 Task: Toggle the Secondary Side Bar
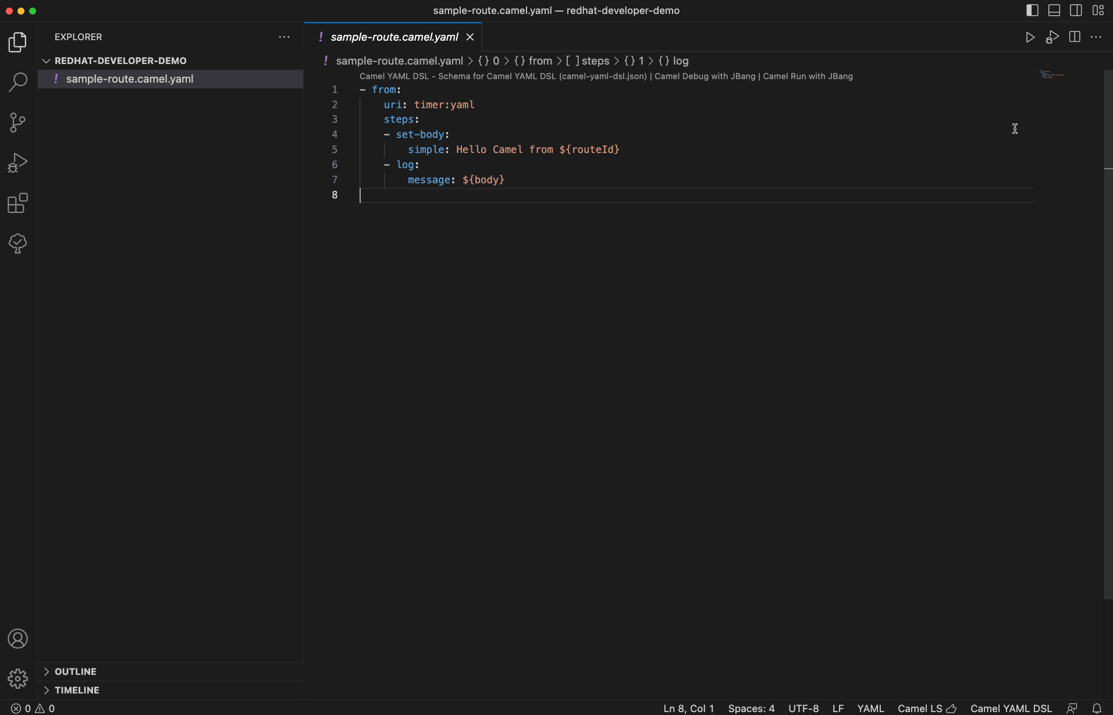click(x=1076, y=10)
